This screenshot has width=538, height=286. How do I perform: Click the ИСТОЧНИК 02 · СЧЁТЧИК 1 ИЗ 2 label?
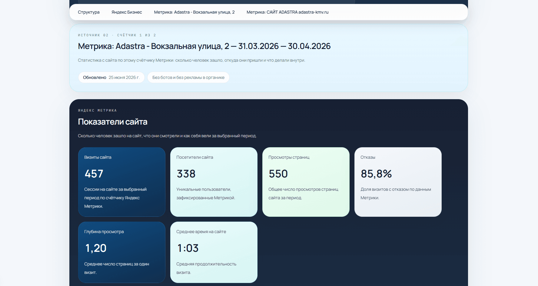click(x=117, y=35)
